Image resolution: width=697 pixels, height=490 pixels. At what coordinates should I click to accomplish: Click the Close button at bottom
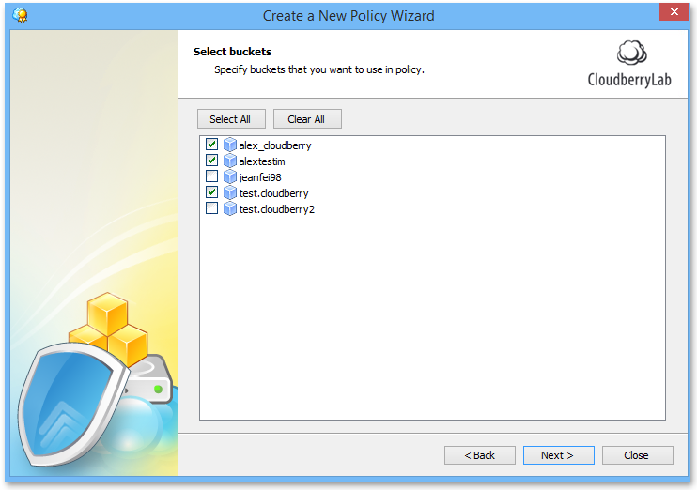pos(638,455)
